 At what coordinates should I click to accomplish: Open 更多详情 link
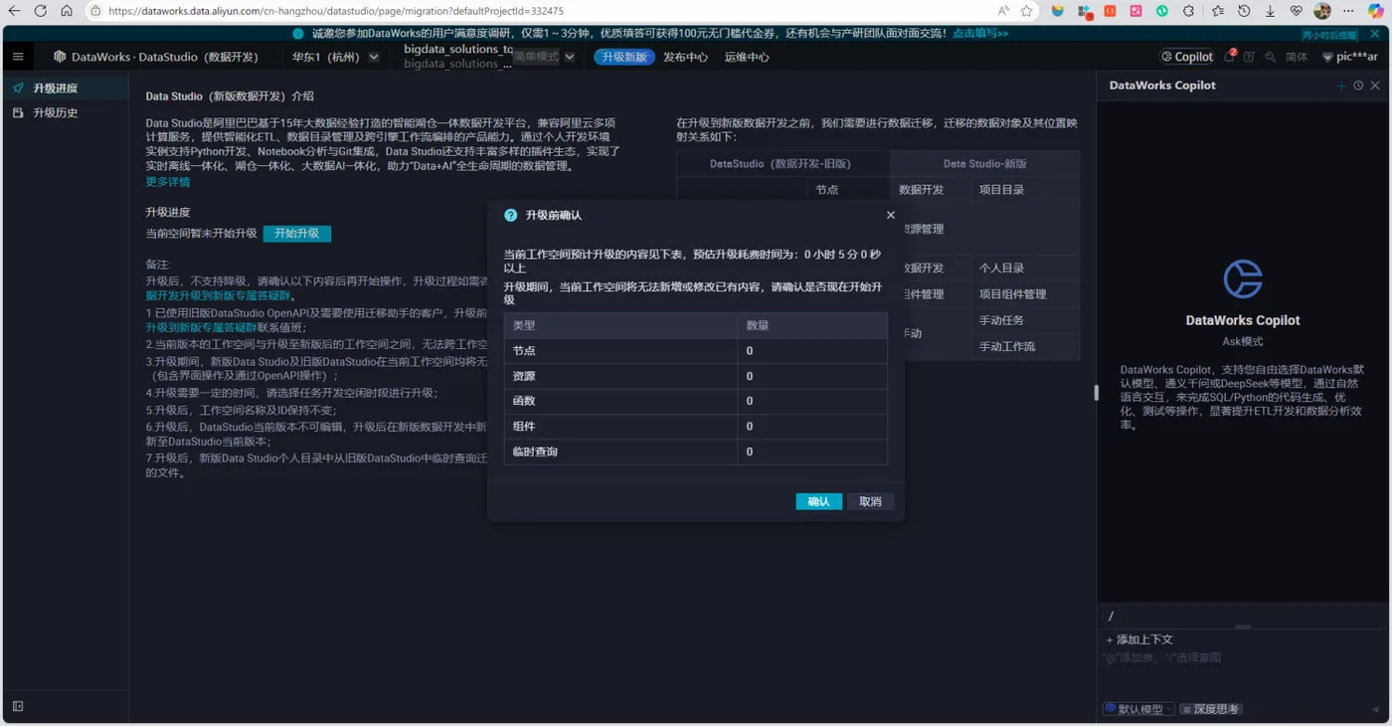168,182
